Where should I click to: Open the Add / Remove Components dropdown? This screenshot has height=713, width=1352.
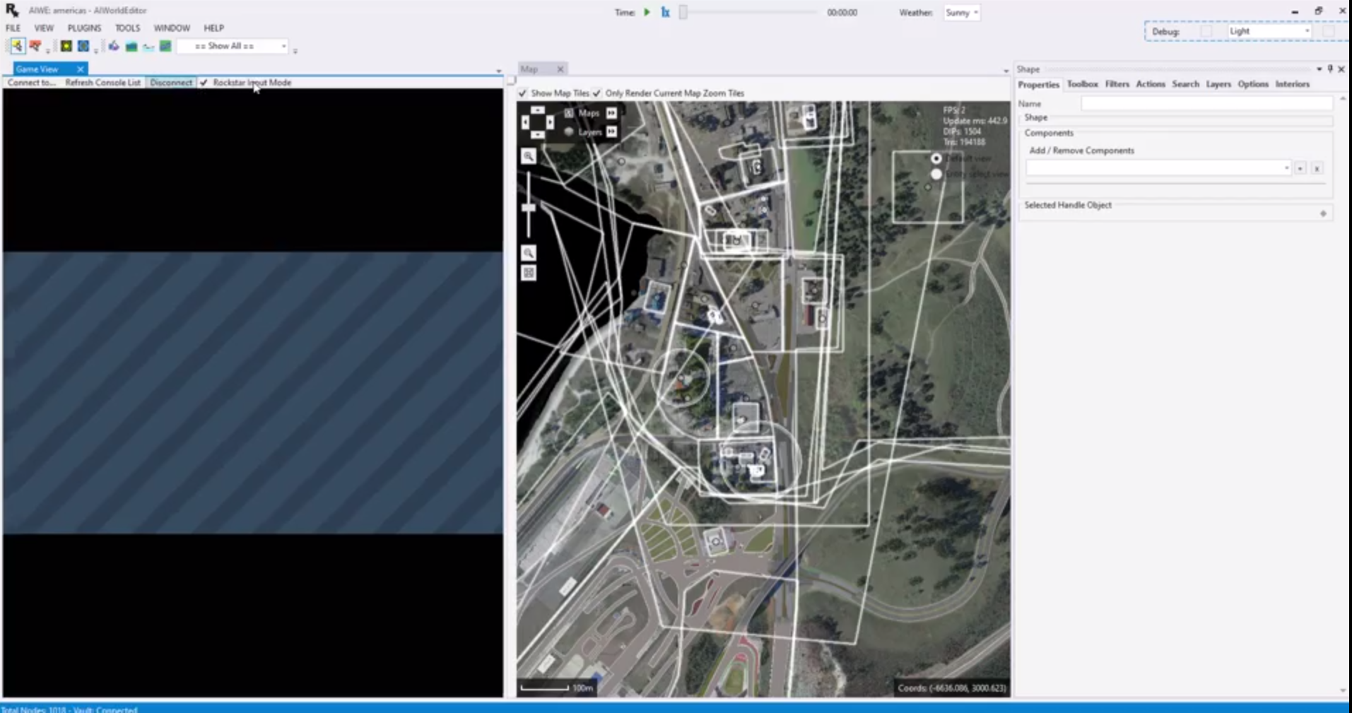click(1158, 168)
